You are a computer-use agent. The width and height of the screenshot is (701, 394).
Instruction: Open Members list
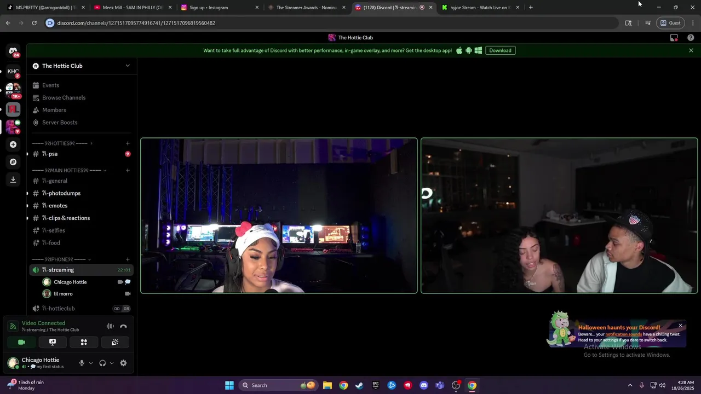pyautogui.click(x=81, y=110)
